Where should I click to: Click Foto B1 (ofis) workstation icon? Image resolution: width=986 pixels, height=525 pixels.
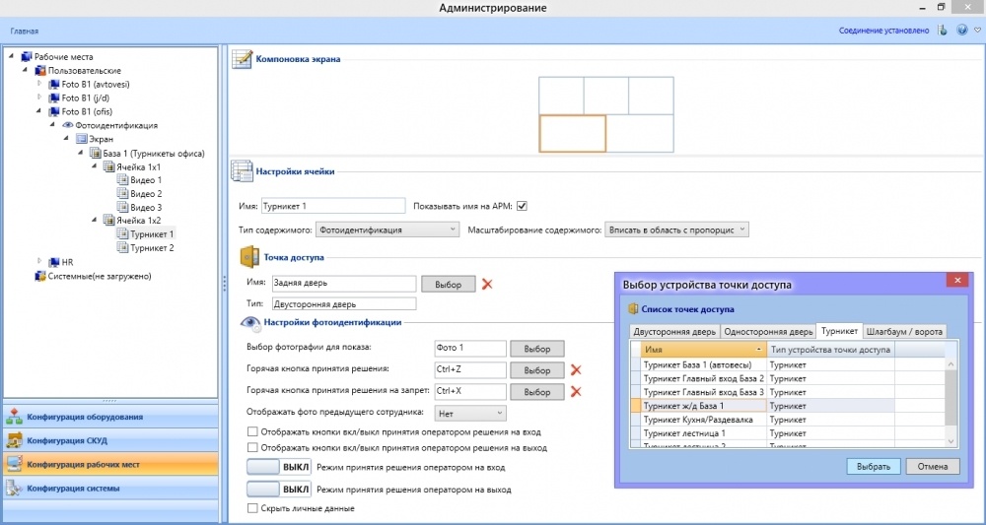click(54, 111)
